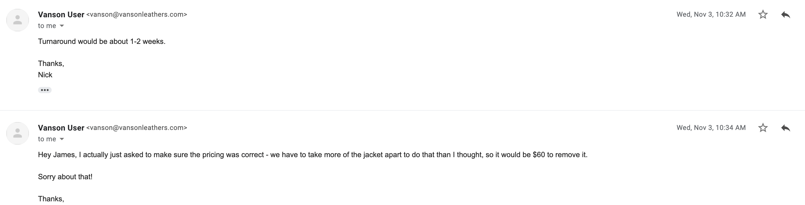805x205 pixels.
Task: Click 'to me' label in second email
Action: point(47,139)
